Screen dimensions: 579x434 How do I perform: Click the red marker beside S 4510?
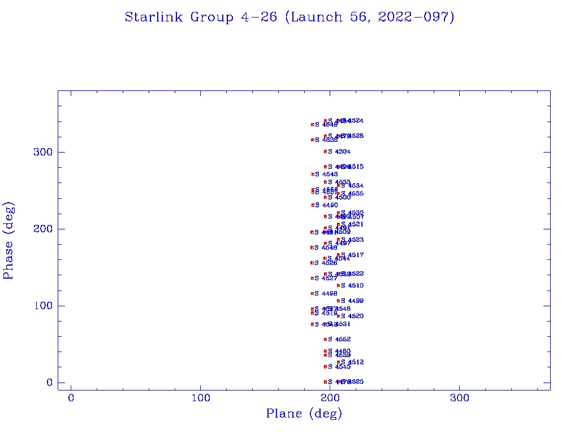click(x=338, y=285)
